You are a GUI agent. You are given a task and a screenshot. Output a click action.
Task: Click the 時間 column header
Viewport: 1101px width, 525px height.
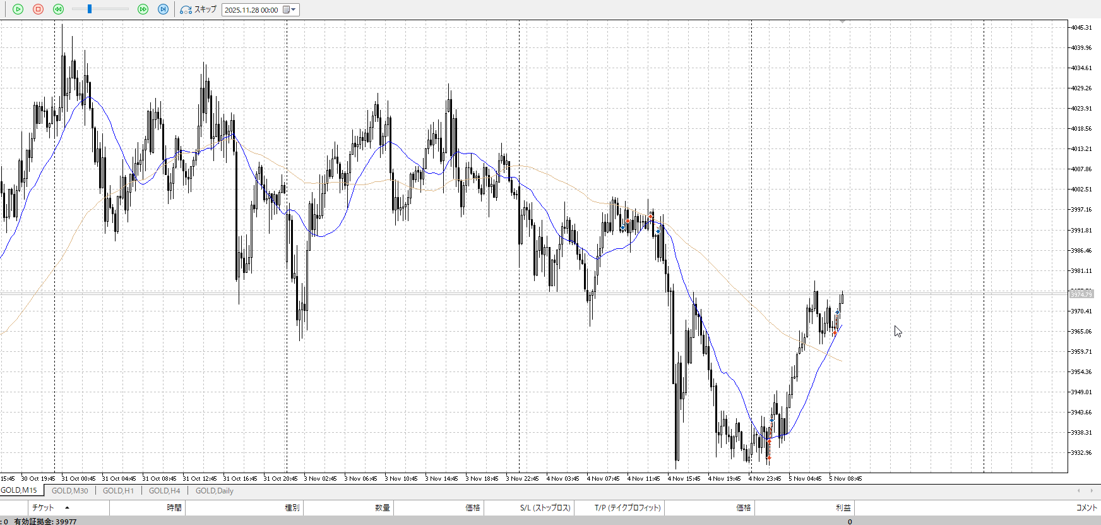174,507
